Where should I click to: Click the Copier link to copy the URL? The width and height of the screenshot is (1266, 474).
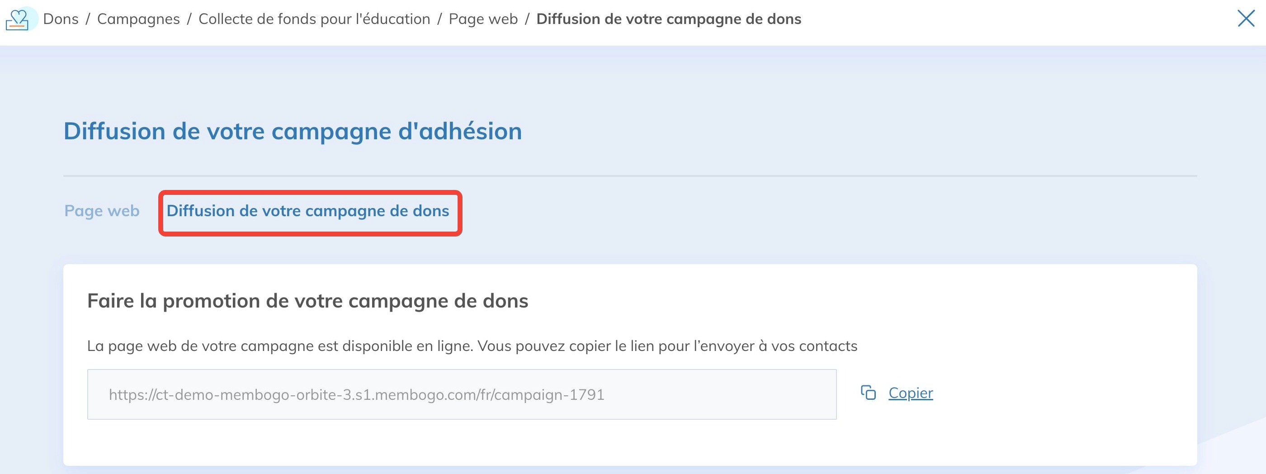tap(910, 393)
